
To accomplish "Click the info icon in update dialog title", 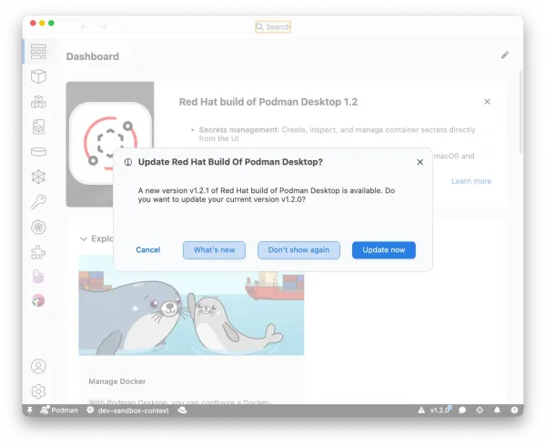I will point(128,162).
